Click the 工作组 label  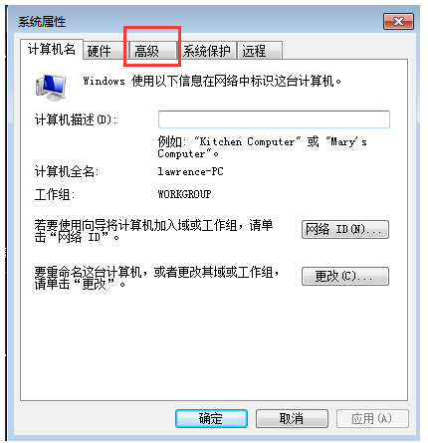55,194
